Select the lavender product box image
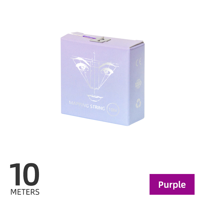This screenshot has width=205, height=205. (x=103, y=79)
